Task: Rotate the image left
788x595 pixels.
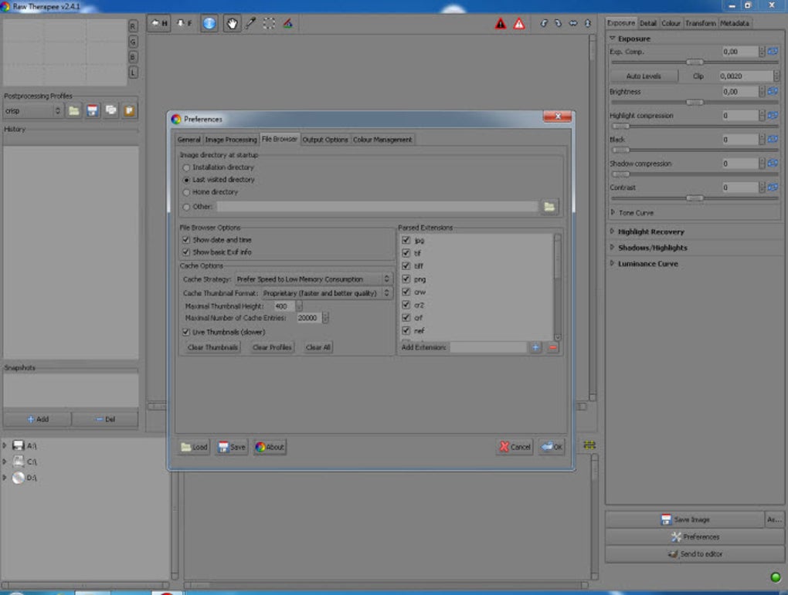Action: point(544,23)
